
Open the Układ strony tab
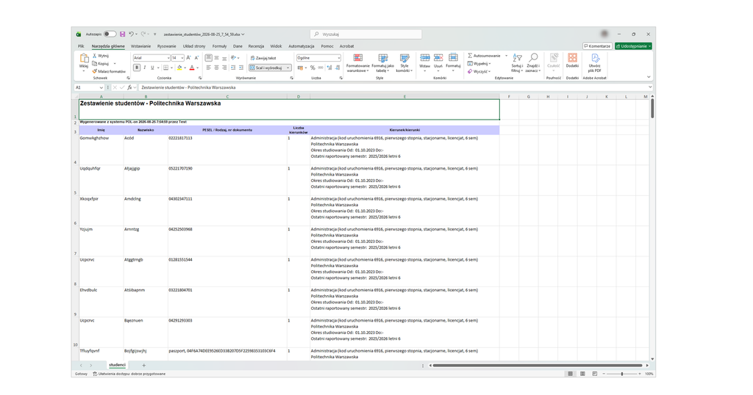pyautogui.click(x=194, y=46)
